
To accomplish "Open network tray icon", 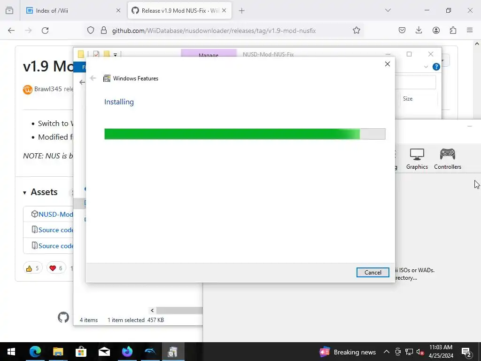I will (409, 352).
